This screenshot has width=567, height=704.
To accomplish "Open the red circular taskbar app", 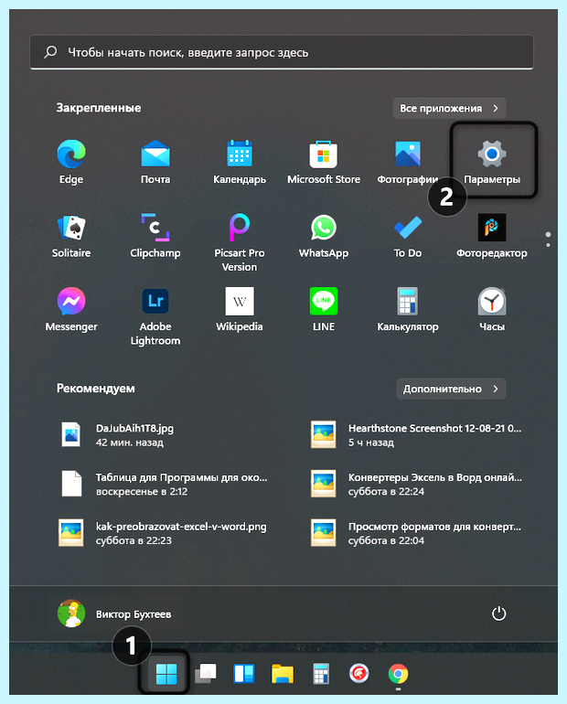I will coord(359,674).
